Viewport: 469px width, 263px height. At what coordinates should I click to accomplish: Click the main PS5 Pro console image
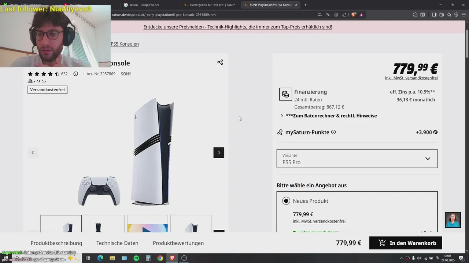153,152
